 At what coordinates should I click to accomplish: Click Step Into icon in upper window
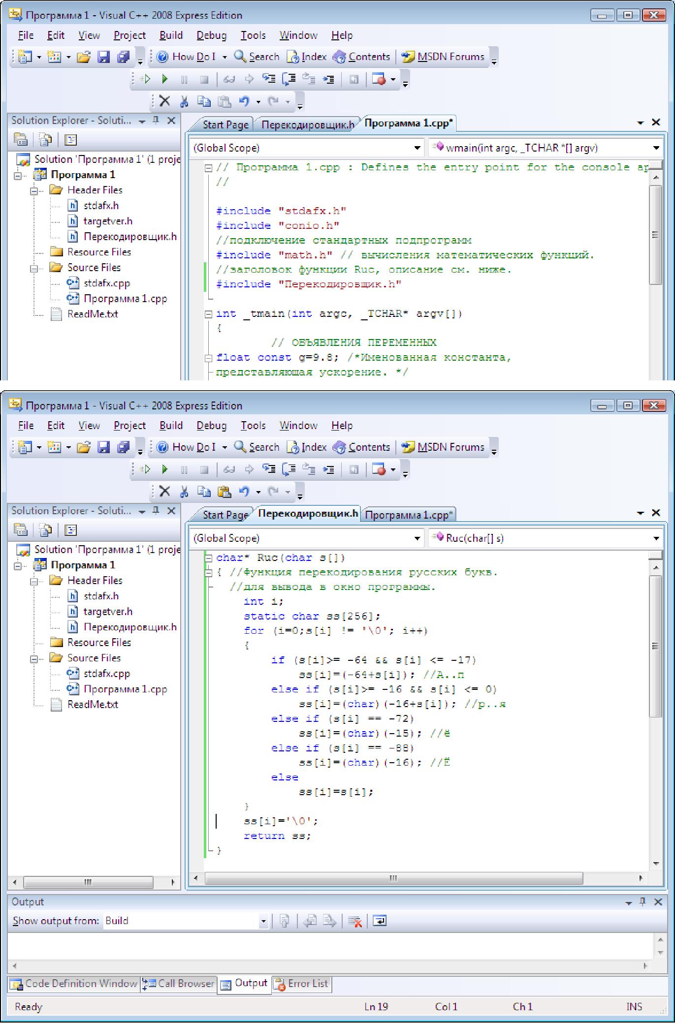(x=268, y=79)
